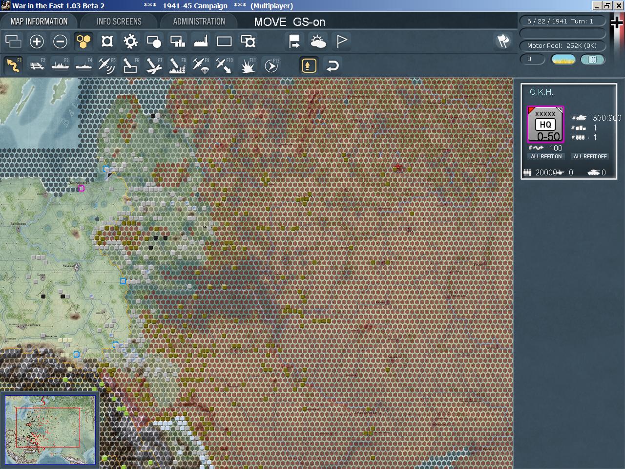625x469 pixels.
Task: Click the soldiers manpower icon in unit panel
Action: click(527, 172)
